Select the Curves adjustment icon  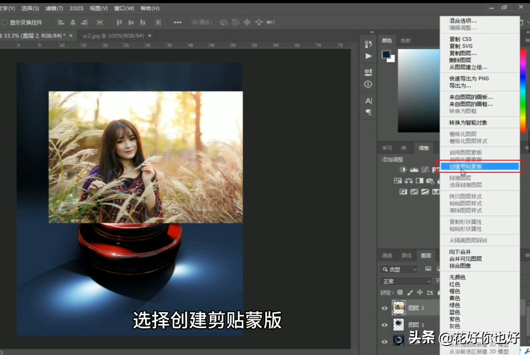pyautogui.click(x=425, y=170)
